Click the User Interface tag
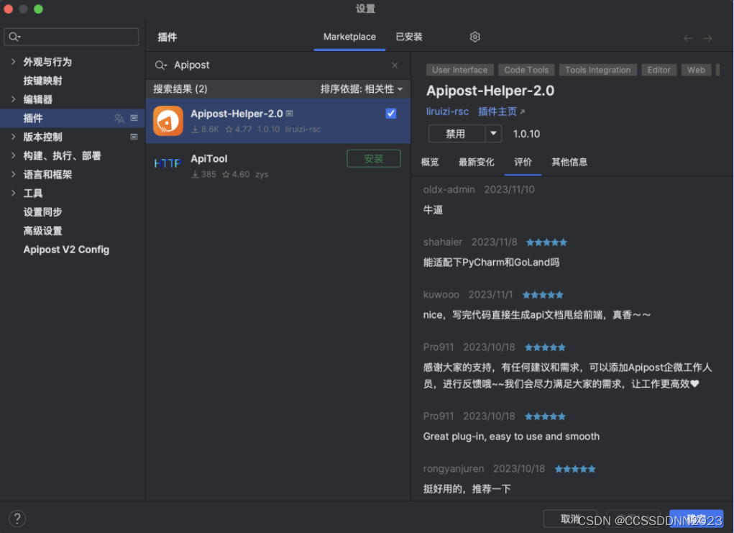This screenshot has width=734, height=533. point(459,70)
